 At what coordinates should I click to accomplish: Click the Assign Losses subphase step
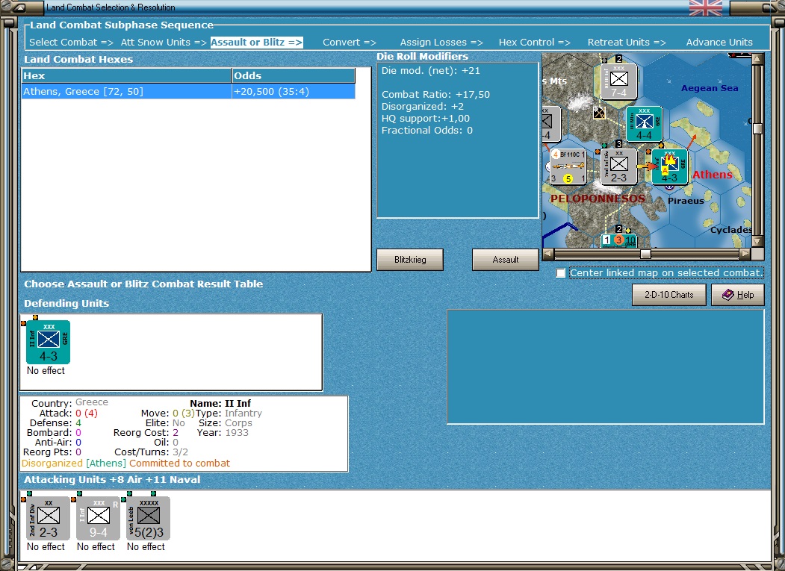click(441, 43)
